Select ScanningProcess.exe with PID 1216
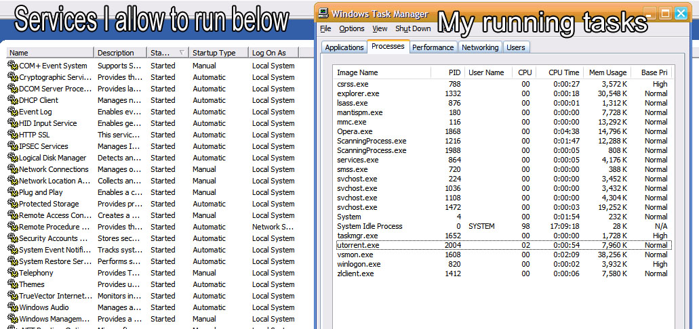 (502, 141)
